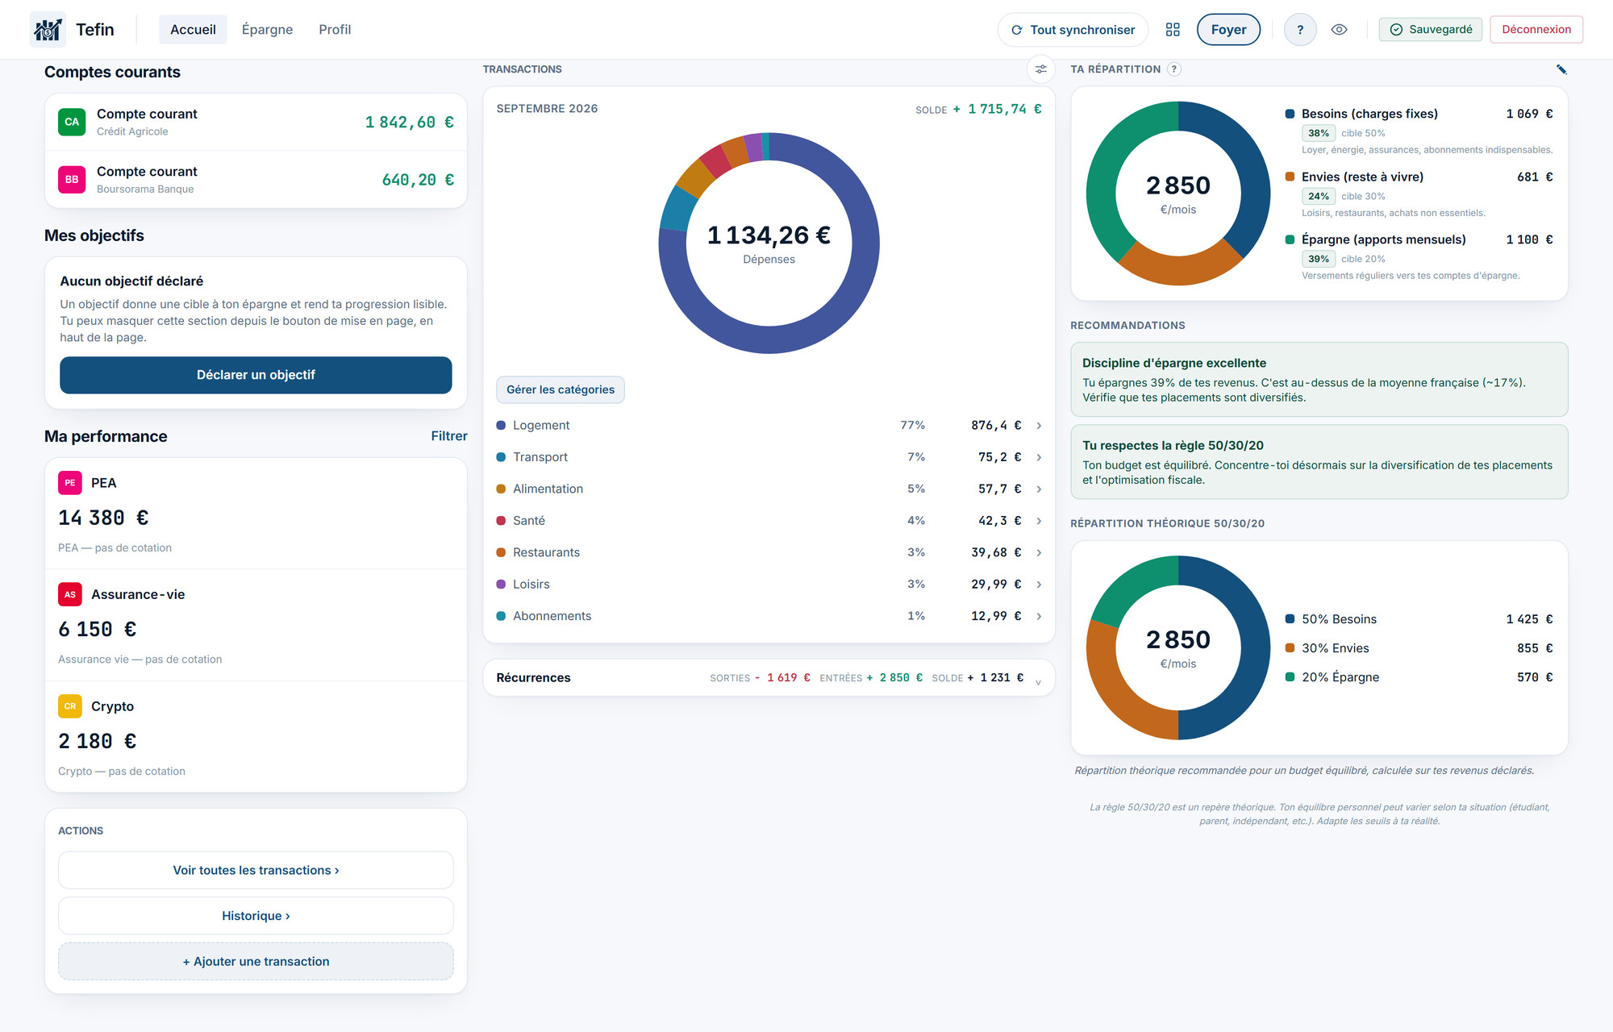Open the layout grid icon
Screen dimensions: 1613x1032
(1173, 30)
